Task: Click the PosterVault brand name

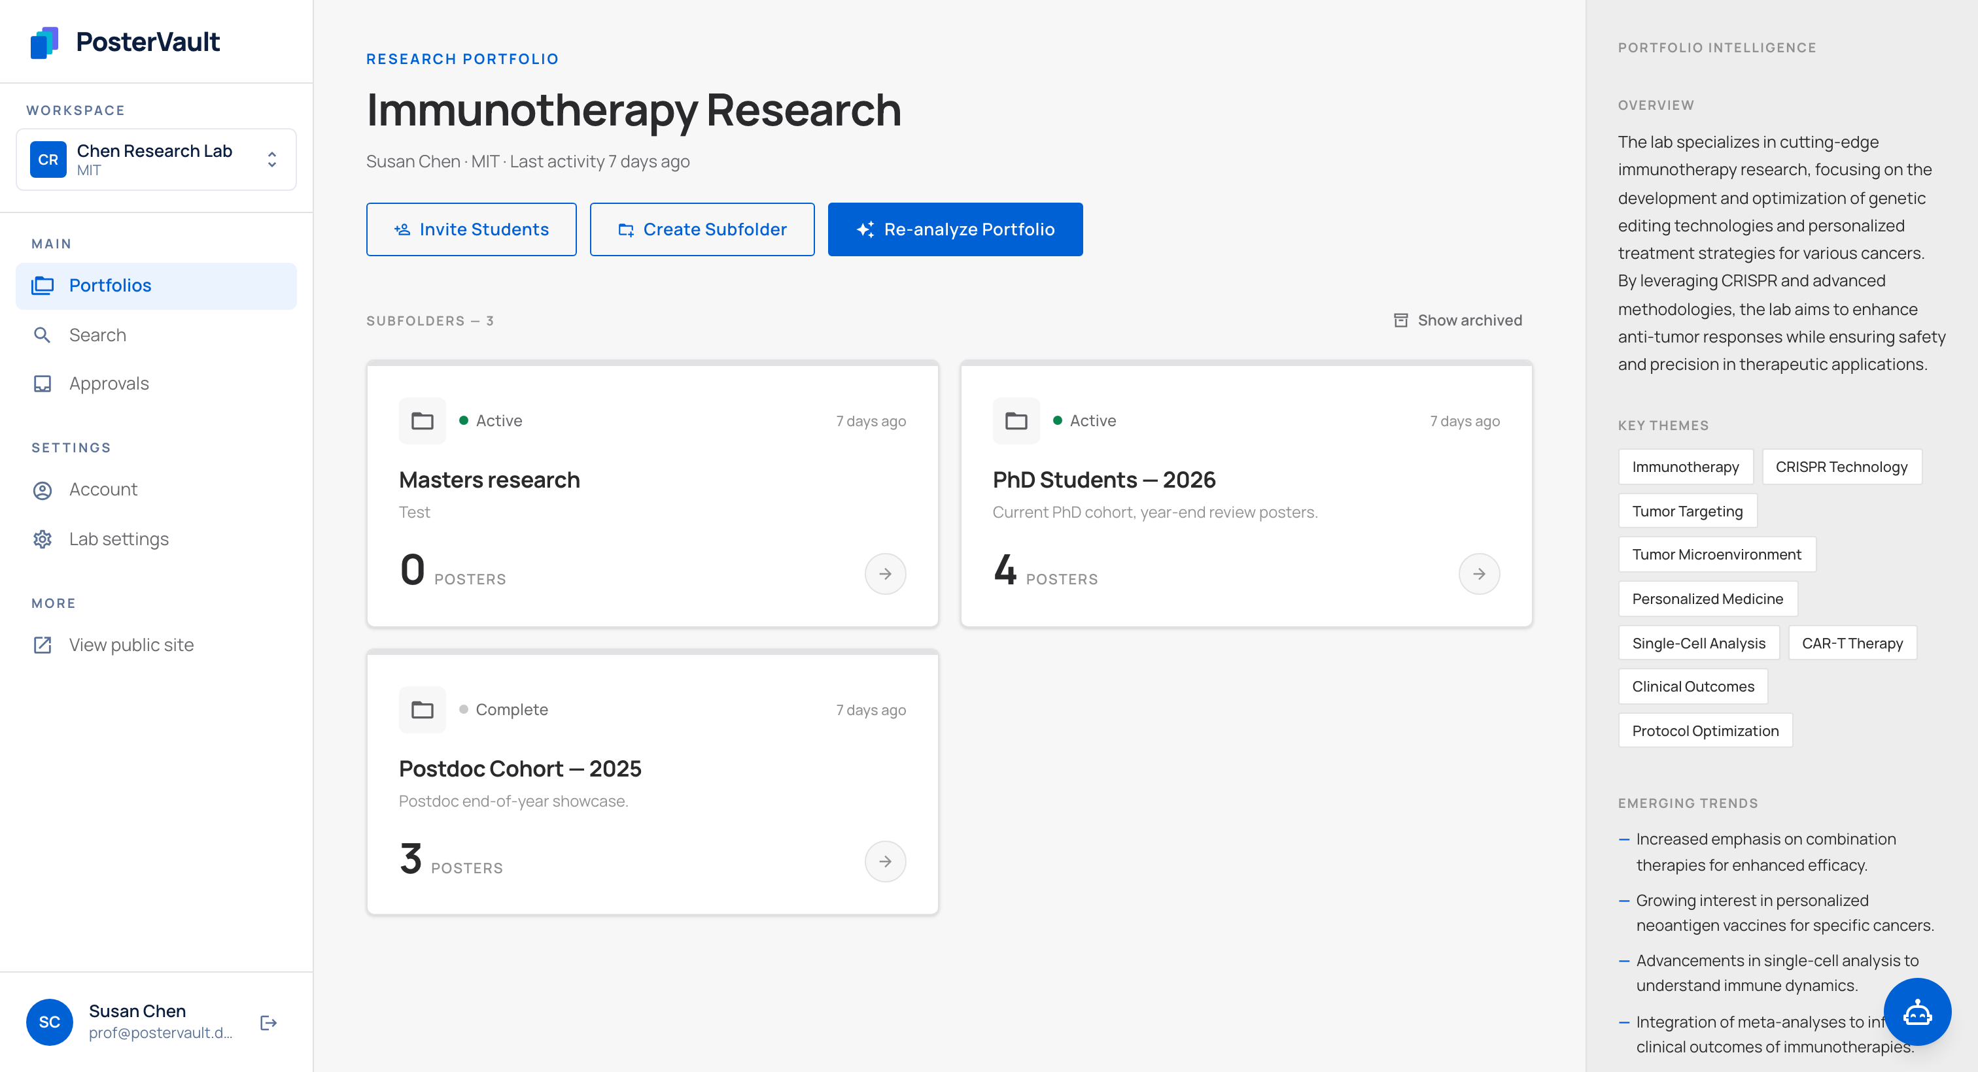Action: coord(147,42)
